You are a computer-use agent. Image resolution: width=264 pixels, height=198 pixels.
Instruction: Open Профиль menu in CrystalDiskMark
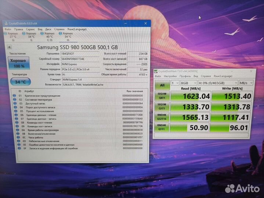point(185,76)
